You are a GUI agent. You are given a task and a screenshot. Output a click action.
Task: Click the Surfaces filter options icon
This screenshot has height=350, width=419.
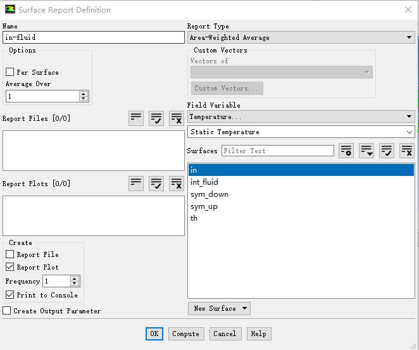pyautogui.click(x=346, y=151)
